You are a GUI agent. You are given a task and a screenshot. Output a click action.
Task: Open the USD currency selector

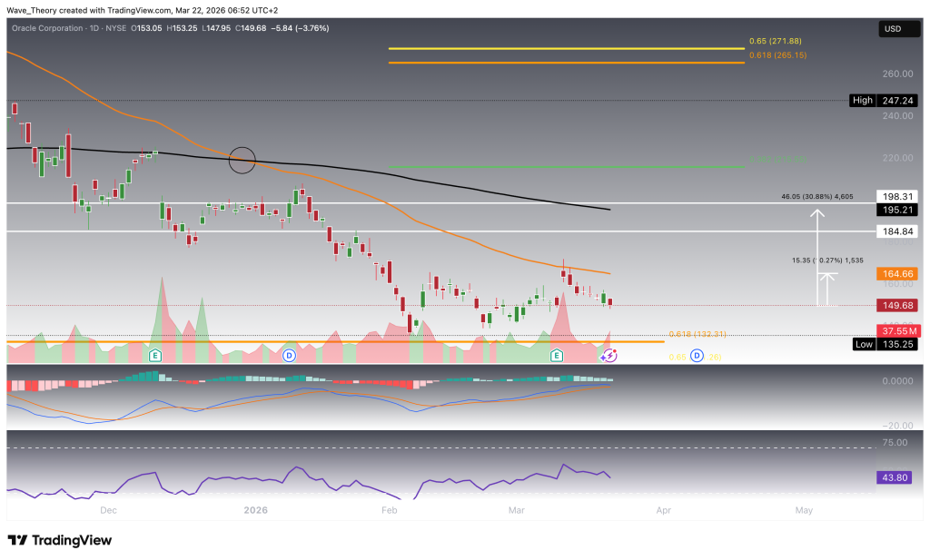click(x=894, y=29)
